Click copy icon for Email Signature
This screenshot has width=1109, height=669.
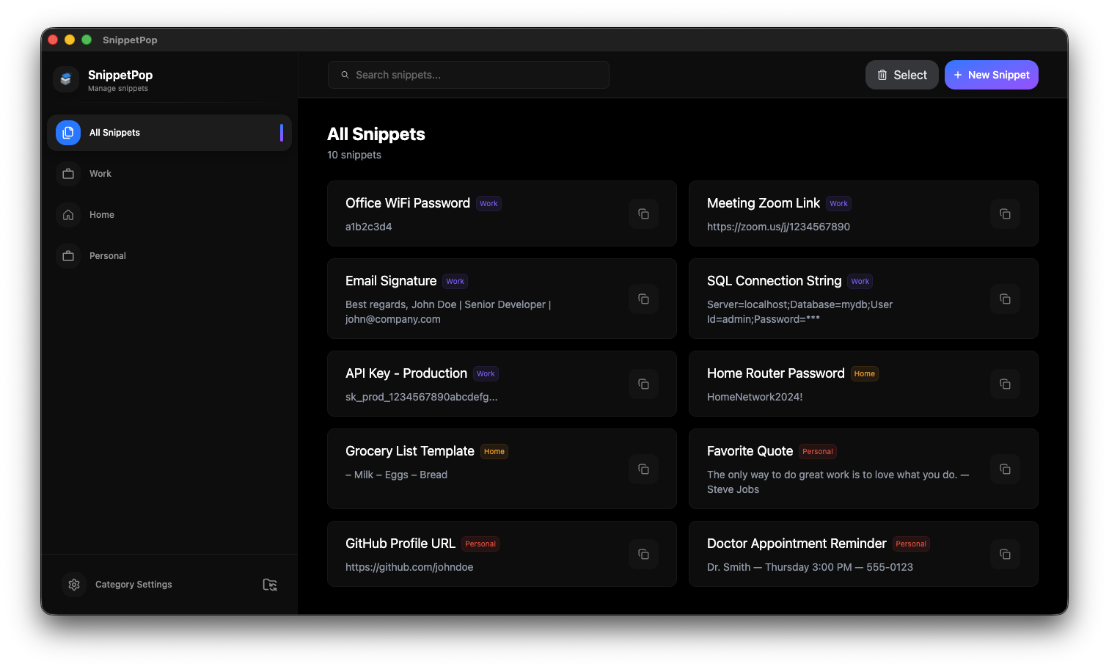click(643, 299)
